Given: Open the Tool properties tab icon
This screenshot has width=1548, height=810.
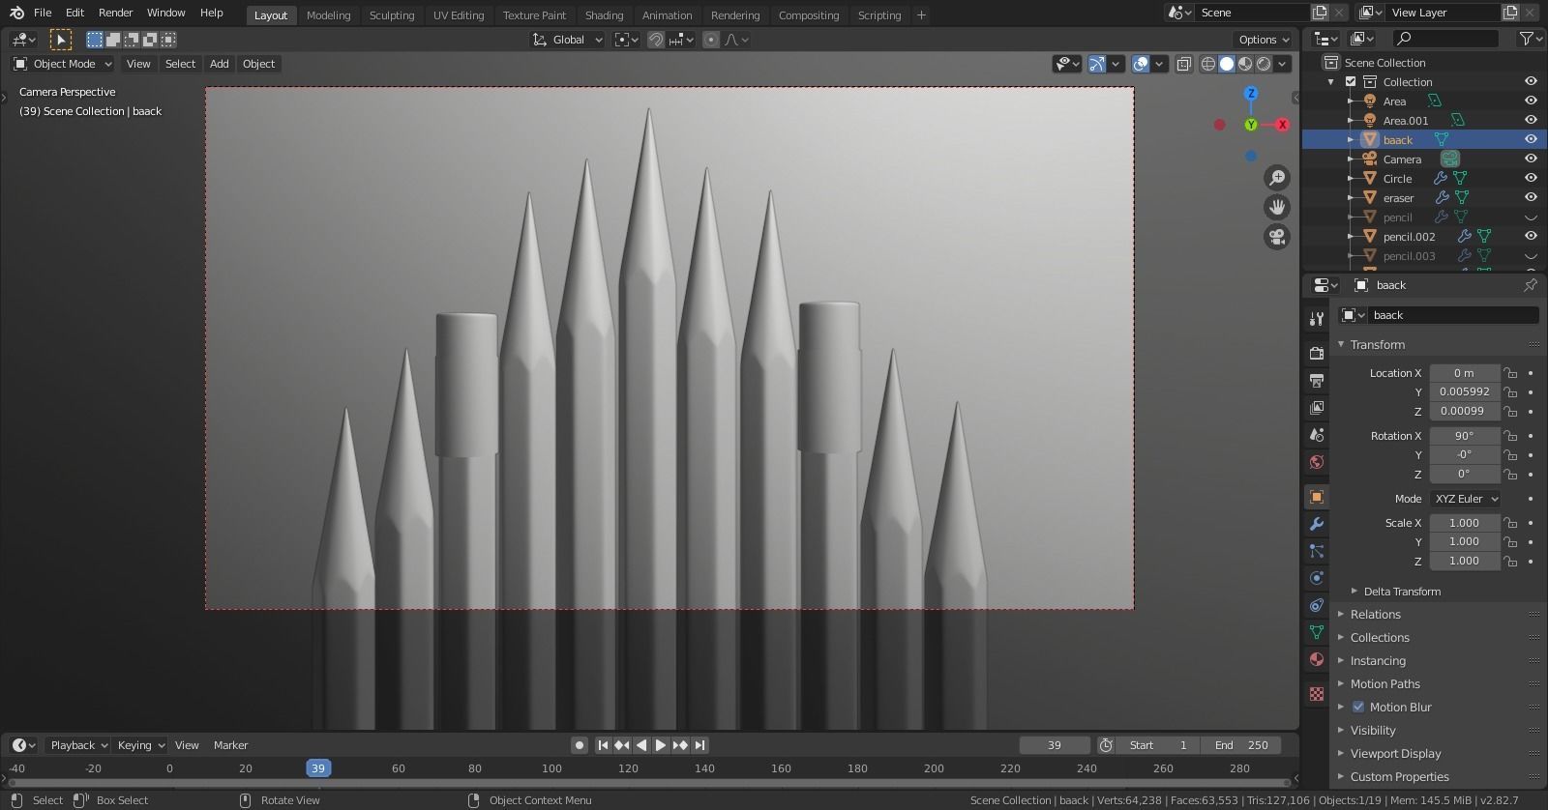Looking at the screenshot, I should click(1316, 319).
